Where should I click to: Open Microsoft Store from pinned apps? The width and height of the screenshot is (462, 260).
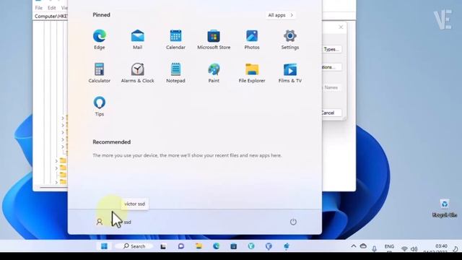pyautogui.click(x=214, y=39)
